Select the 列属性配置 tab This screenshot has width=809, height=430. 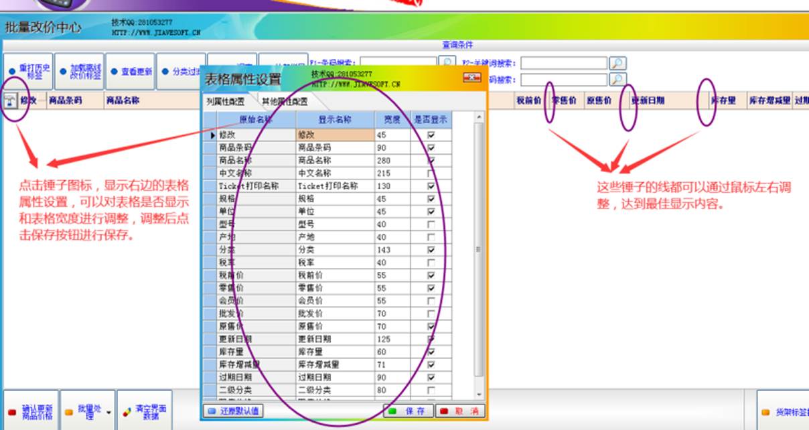(x=224, y=102)
